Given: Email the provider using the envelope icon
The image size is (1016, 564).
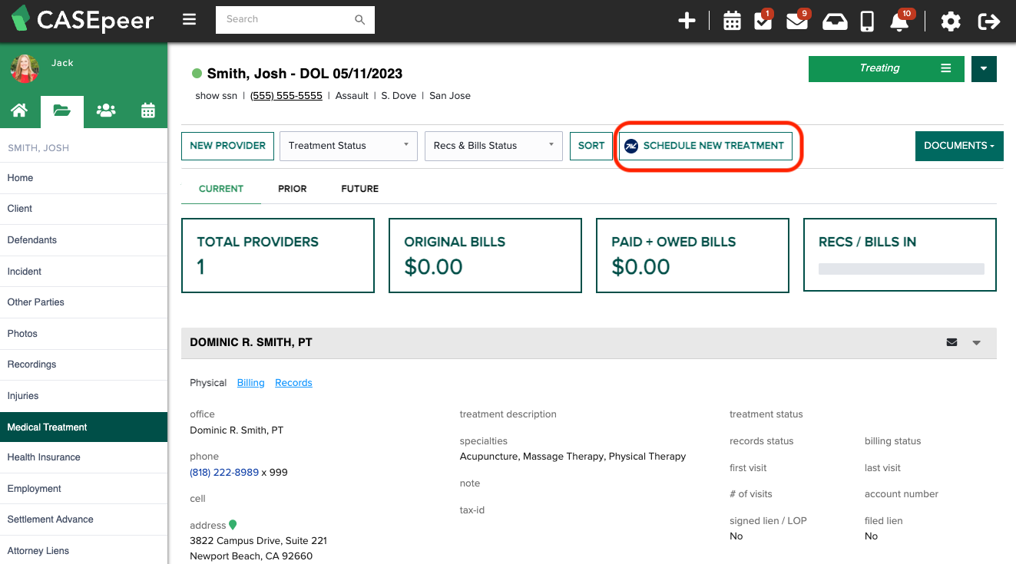Looking at the screenshot, I should 951,342.
